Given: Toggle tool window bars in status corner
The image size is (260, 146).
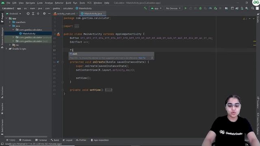Looking at the screenshot, I should pos(2,144).
